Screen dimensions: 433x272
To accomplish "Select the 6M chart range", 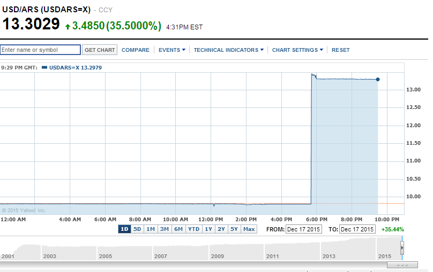I will click(178, 229).
